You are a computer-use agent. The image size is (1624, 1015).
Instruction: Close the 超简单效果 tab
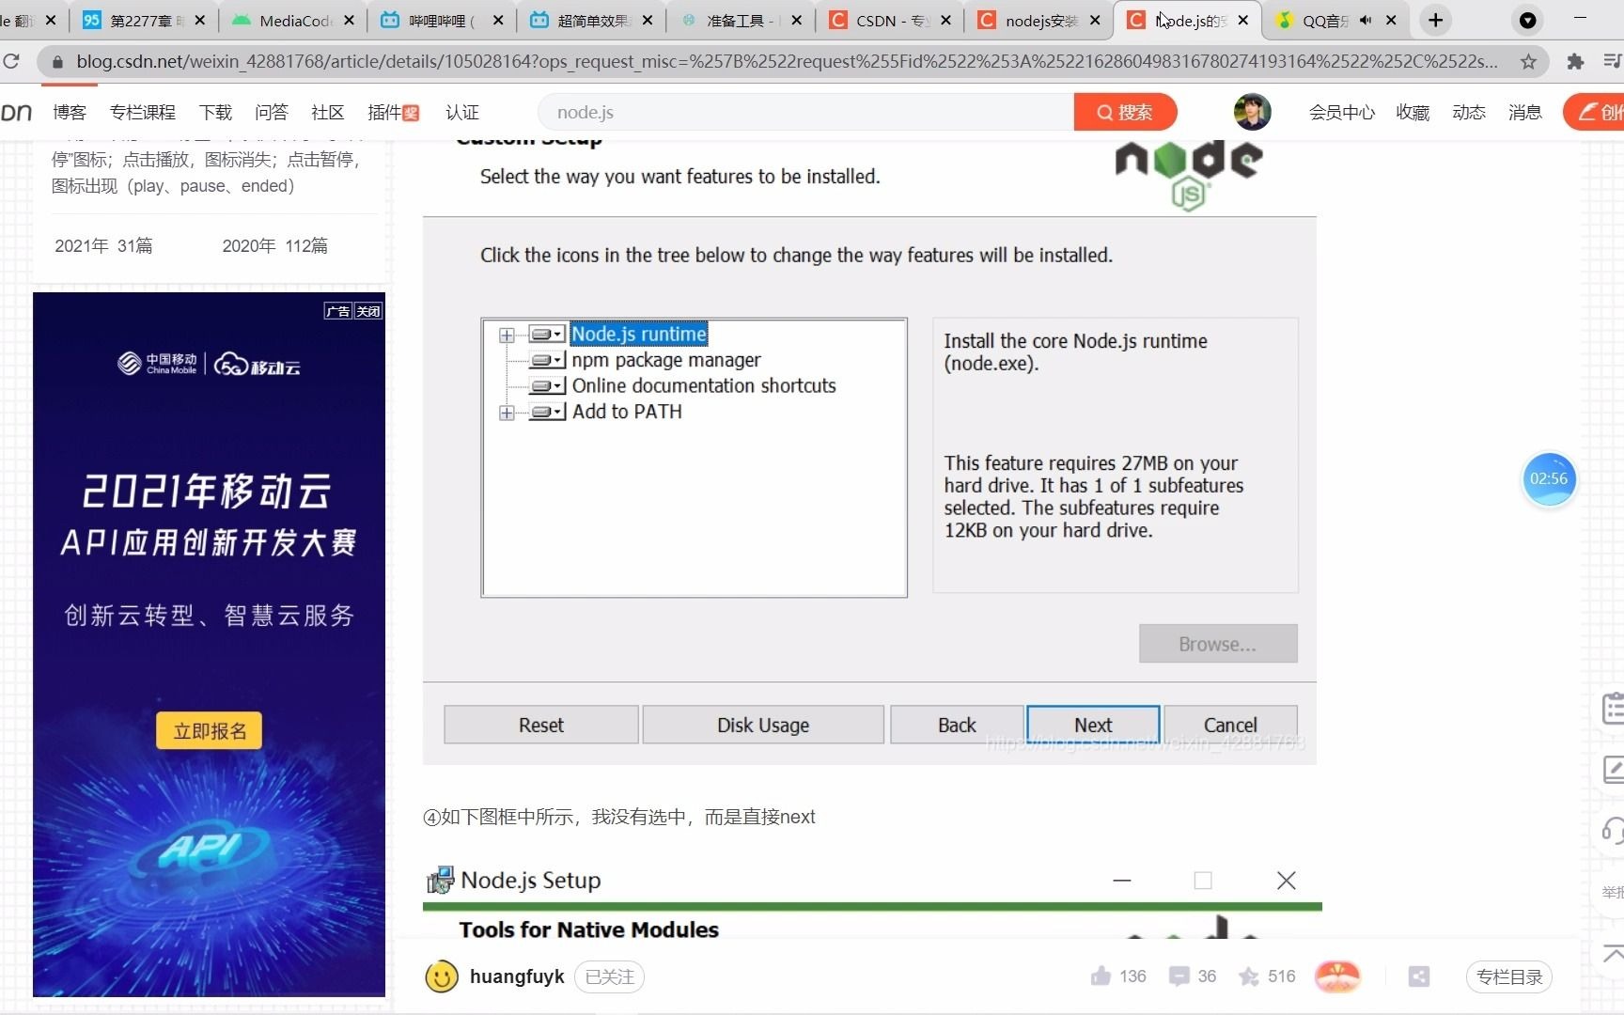648,20
